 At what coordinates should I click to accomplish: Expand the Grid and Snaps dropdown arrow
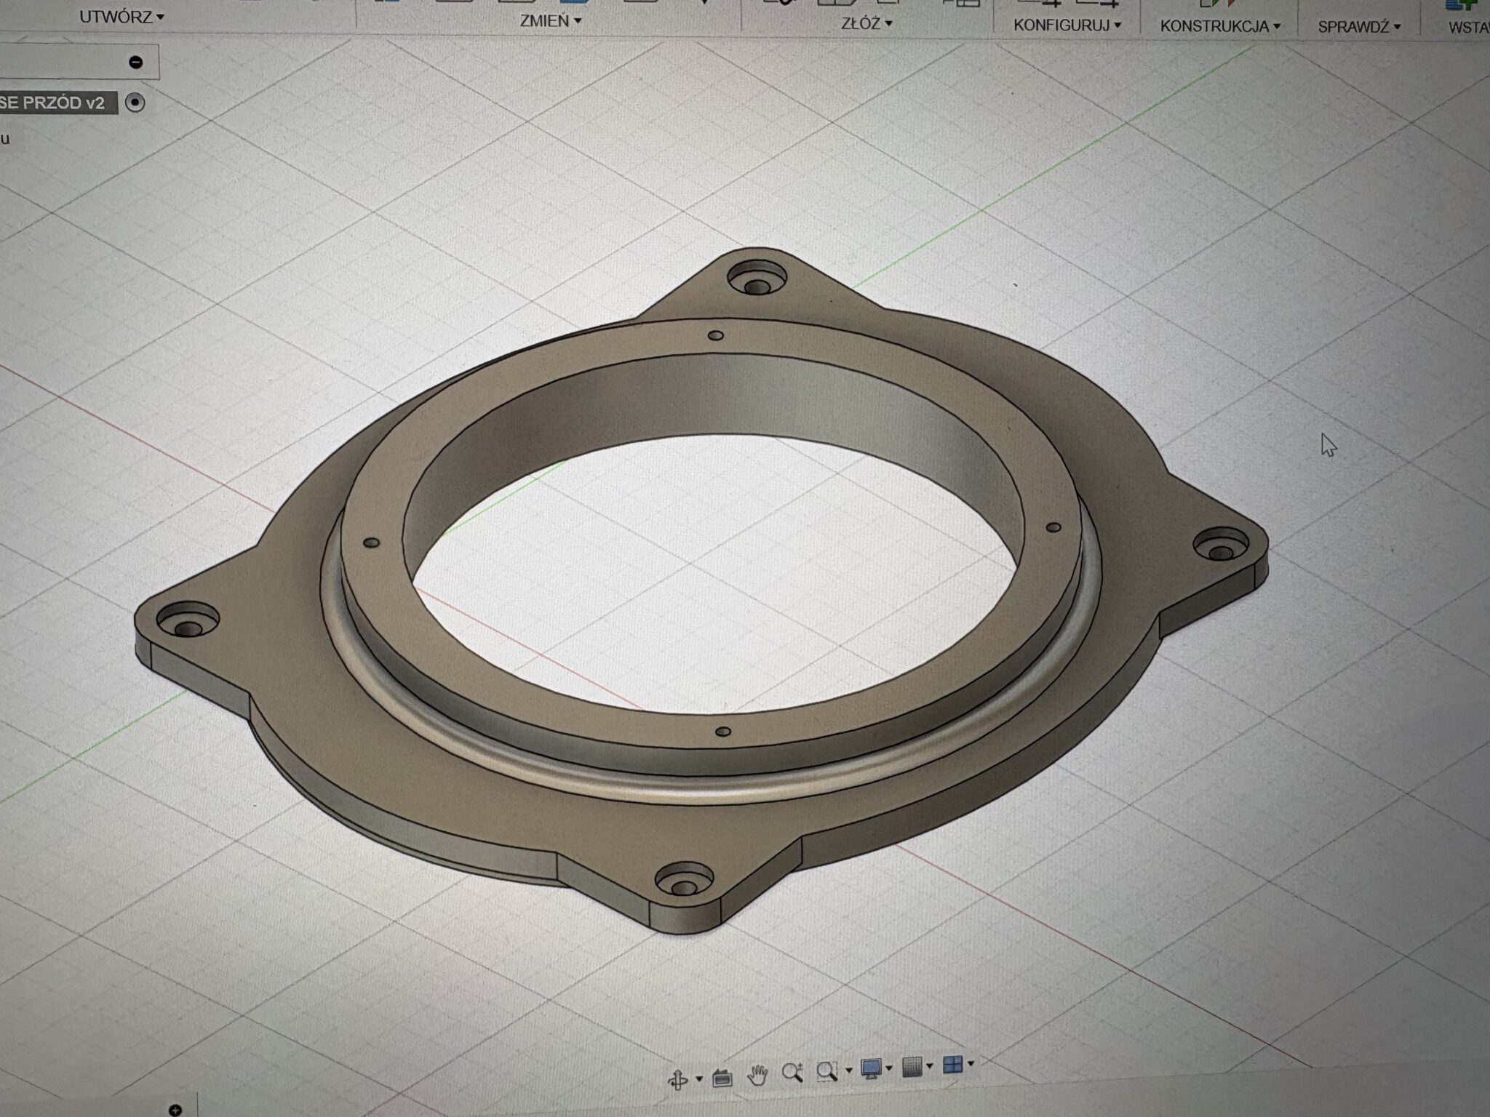point(930,1067)
